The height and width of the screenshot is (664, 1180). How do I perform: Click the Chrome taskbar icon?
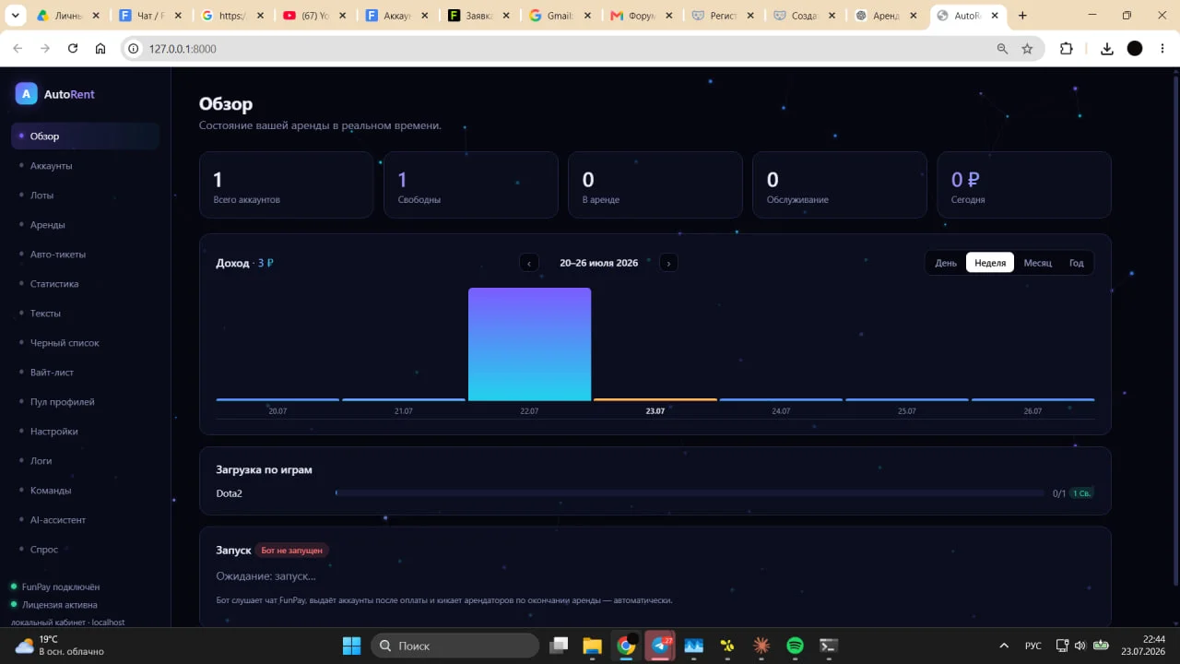(626, 646)
